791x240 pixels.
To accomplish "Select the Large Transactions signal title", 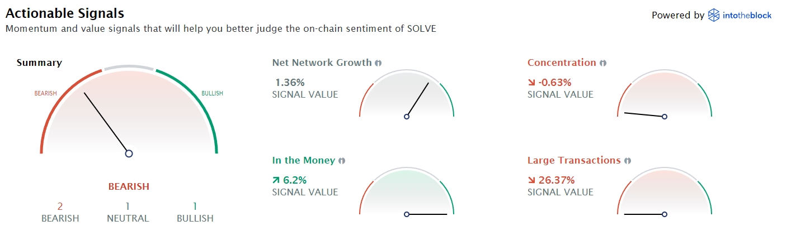I will tap(574, 160).
